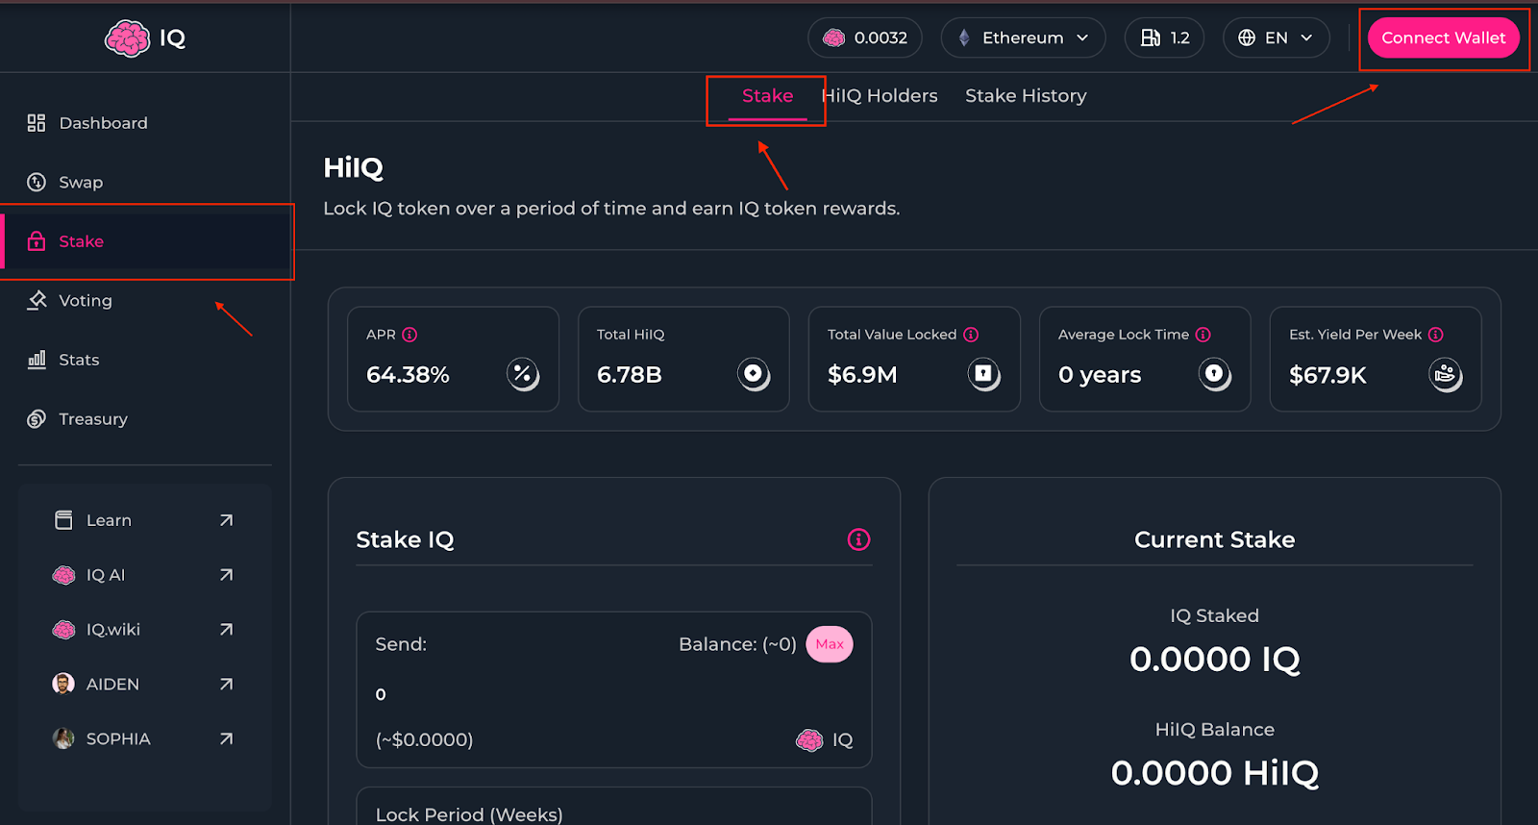Show APR info tooltip icon
Viewport: 1538px width, 825px height.
coord(409,335)
